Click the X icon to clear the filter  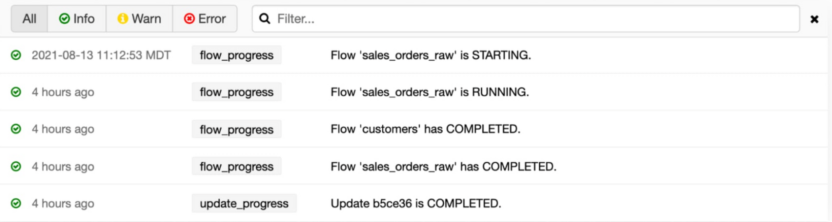coord(814,19)
